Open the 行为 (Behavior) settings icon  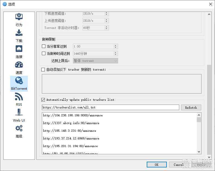point(19,17)
